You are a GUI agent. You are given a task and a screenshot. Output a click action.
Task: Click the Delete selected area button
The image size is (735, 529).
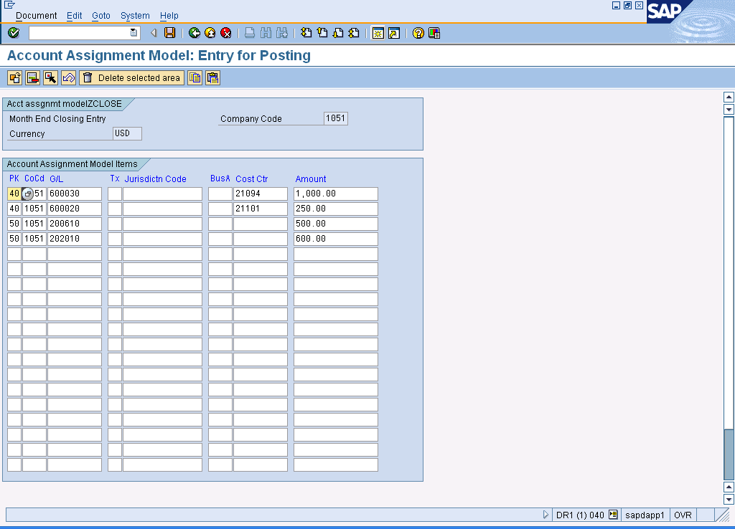[132, 77]
